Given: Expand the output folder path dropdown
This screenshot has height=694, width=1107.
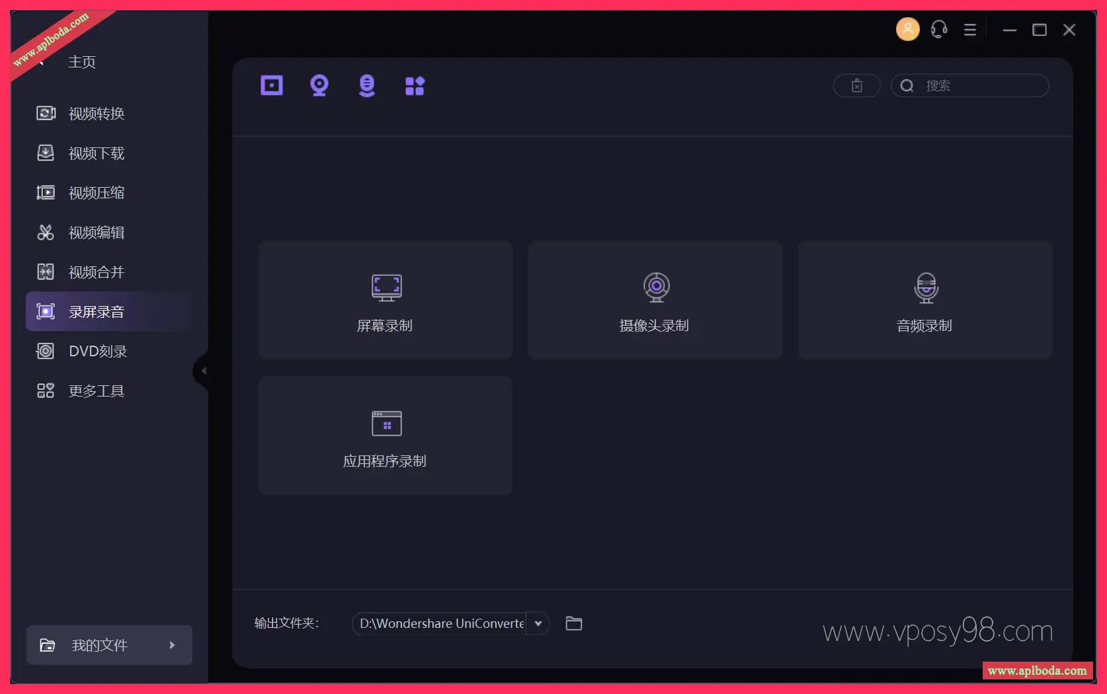Looking at the screenshot, I should (x=538, y=623).
